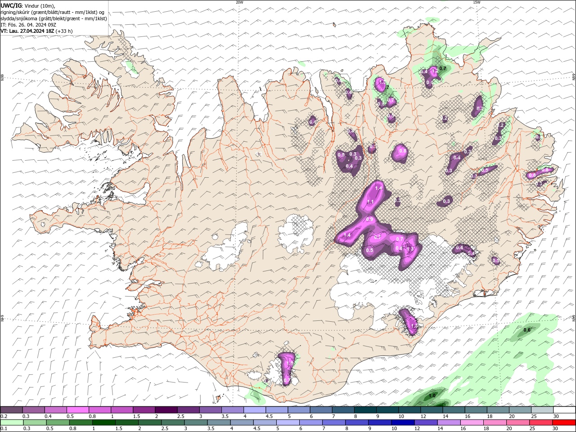Viewport: 576px width, 432px height.
Task: Click the 'IT: Fös. 26. 04. 2024 09Z' line
Action: point(28,25)
